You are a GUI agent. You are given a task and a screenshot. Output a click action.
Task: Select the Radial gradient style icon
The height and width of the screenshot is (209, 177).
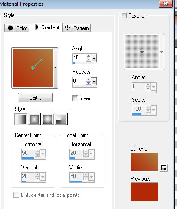(x=61, y=119)
